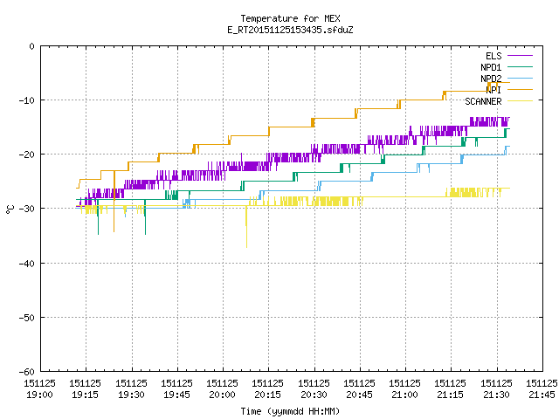Viewport: 559px width, 419px height.
Task: Click the x-axis title 'Time (yymmdd HH:MM)'
Action: 290,411
